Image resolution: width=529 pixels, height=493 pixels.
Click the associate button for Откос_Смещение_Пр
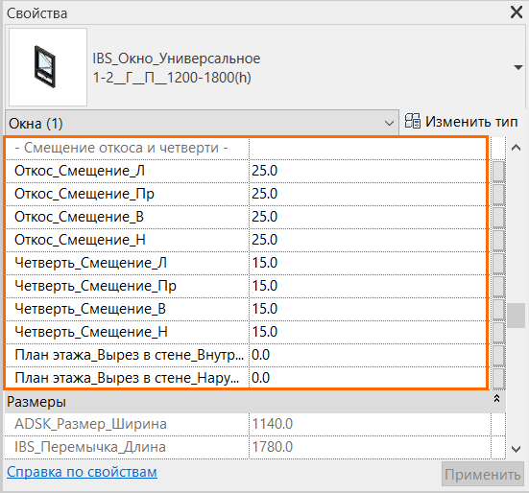[x=498, y=194]
